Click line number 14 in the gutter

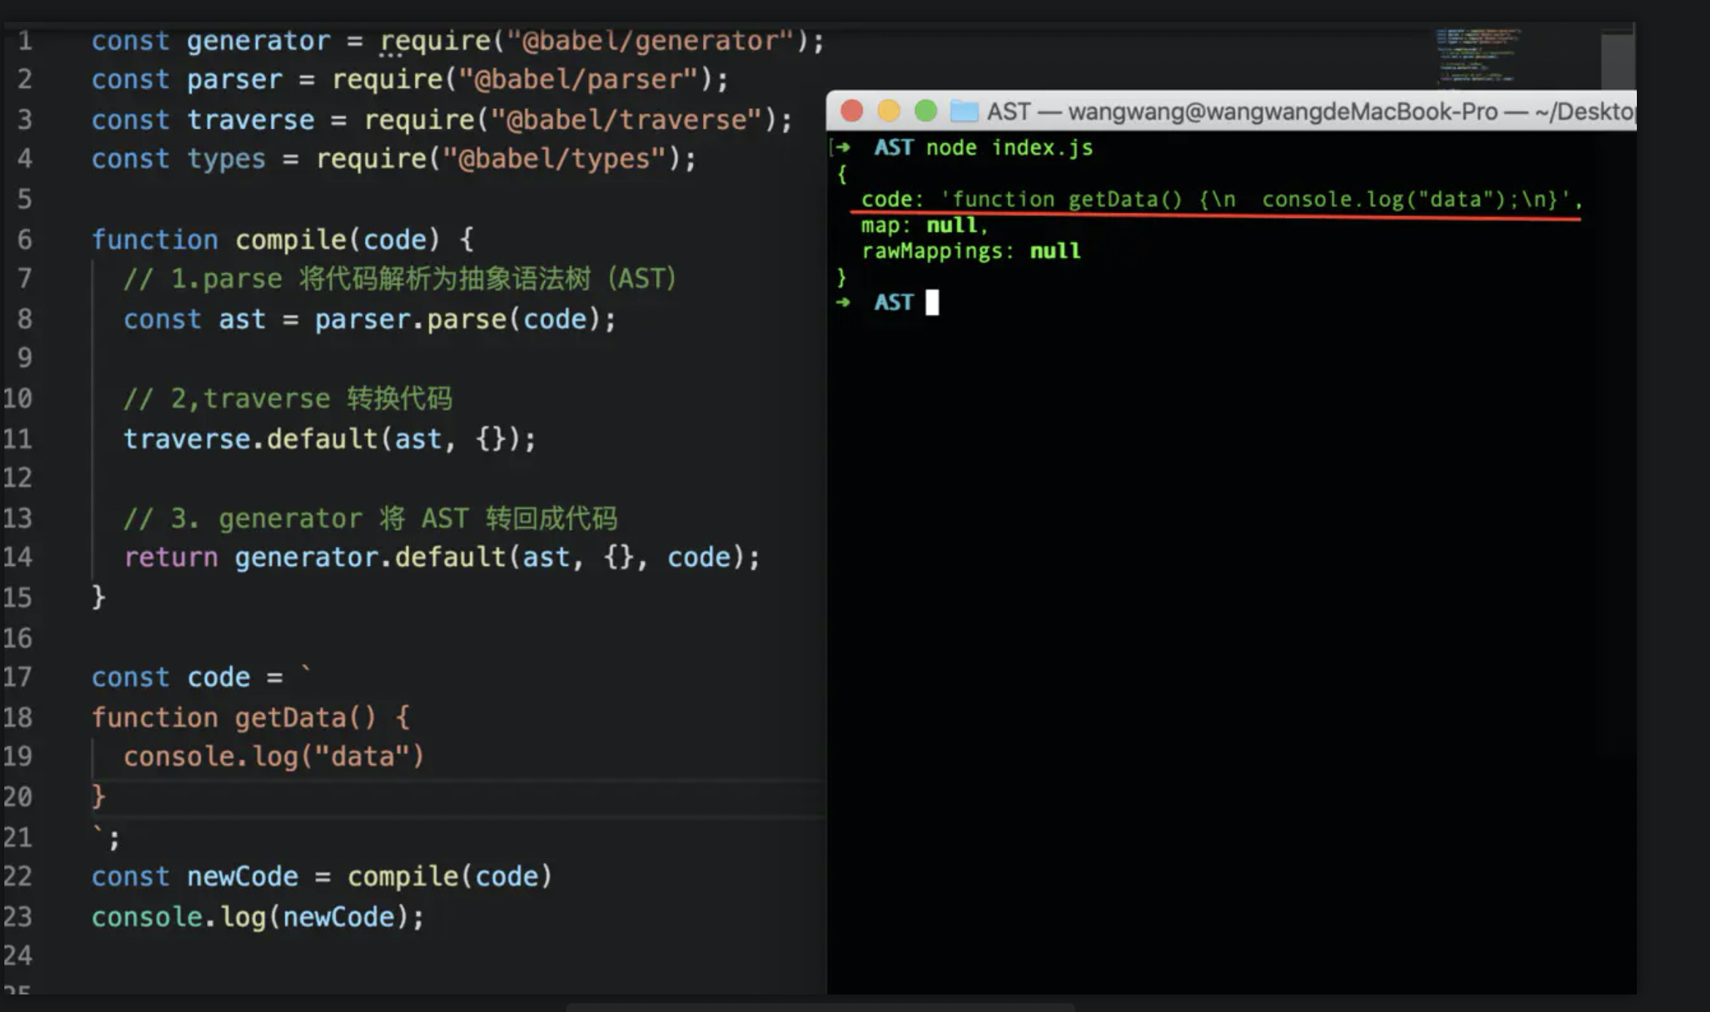click(19, 557)
